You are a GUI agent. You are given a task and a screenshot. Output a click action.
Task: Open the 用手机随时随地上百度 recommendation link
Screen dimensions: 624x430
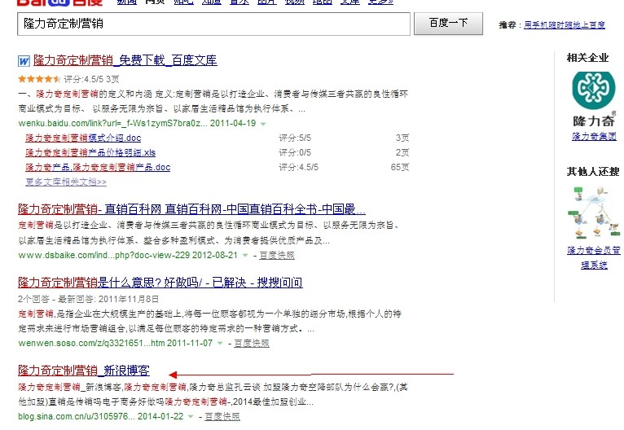(x=565, y=25)
